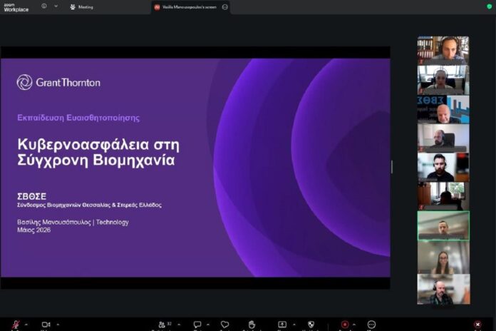Screen dimensions: 496x331
Task: Open Reactions heart icon
Action: pos(225,325)
